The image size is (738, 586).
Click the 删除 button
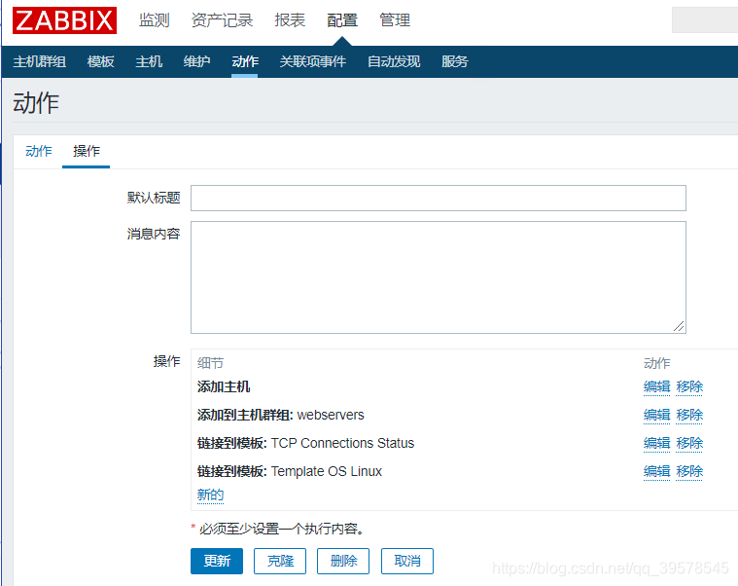pyautogui.click(x=343, y=561)
